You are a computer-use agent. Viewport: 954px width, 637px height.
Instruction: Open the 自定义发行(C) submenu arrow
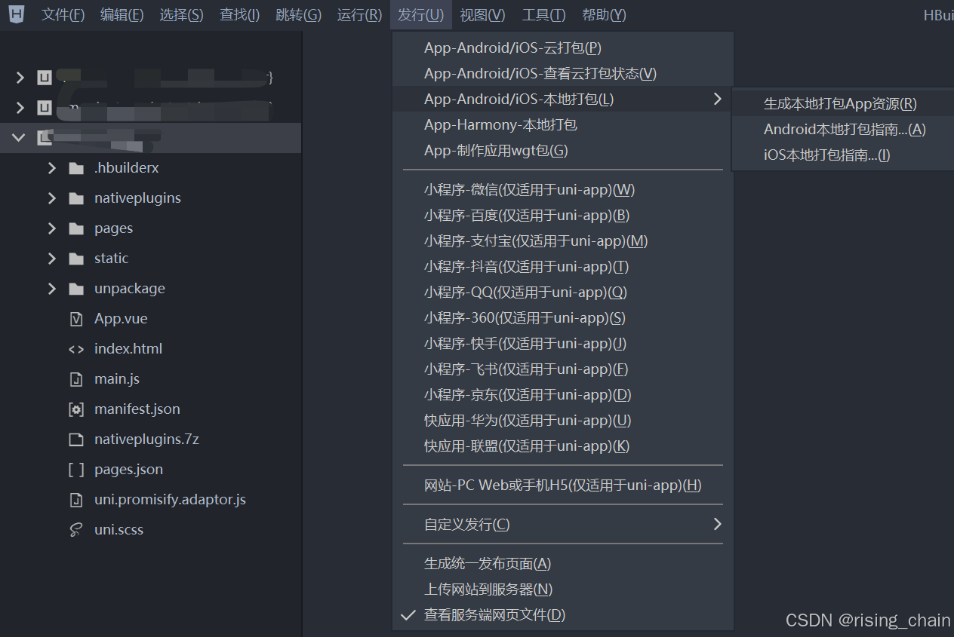[717, 524]
